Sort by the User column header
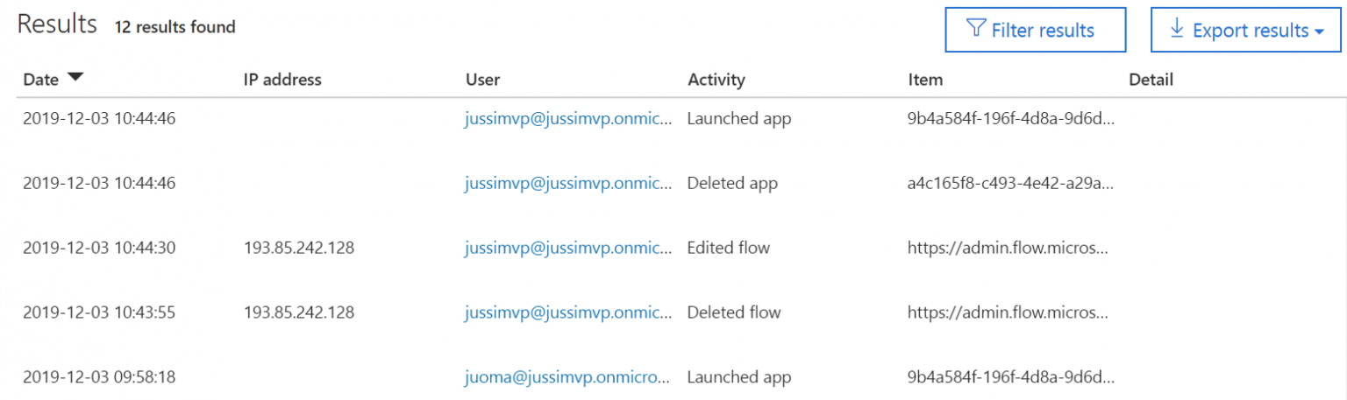The image size is (1347, 400). click(482, 80)
